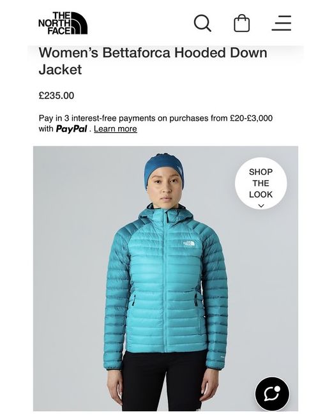Click the North Face logo on jacket chest
Screen dimensions: 332x415
point(189,244)
